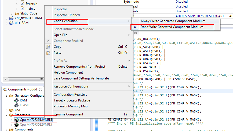
Task: Click Generator_Configurations folder icon
Action: pyautogui.click(x=11, y=96)
